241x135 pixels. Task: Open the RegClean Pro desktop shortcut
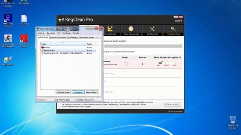[8, 61]
